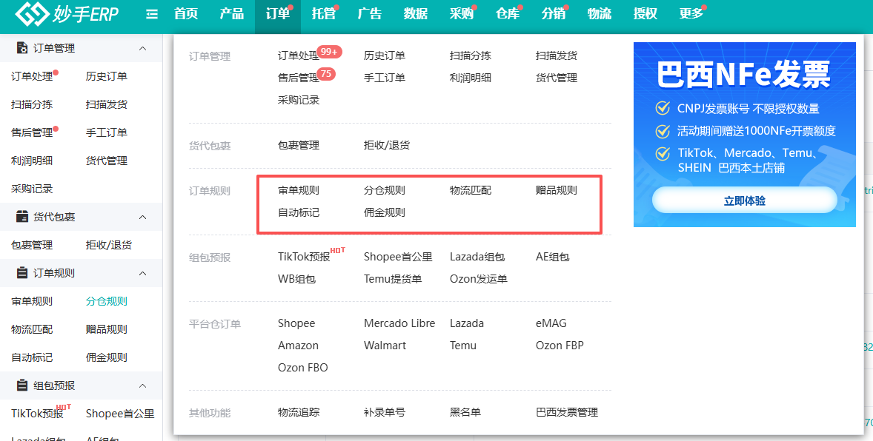Viewport: 873px width, 441px height.
Task: Collapse the 订单管理 sidebar section chevron
Action: tap(142, 48)
